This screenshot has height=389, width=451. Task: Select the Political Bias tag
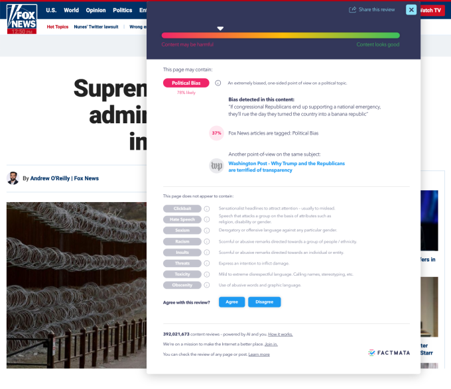(x=186, y=83)
